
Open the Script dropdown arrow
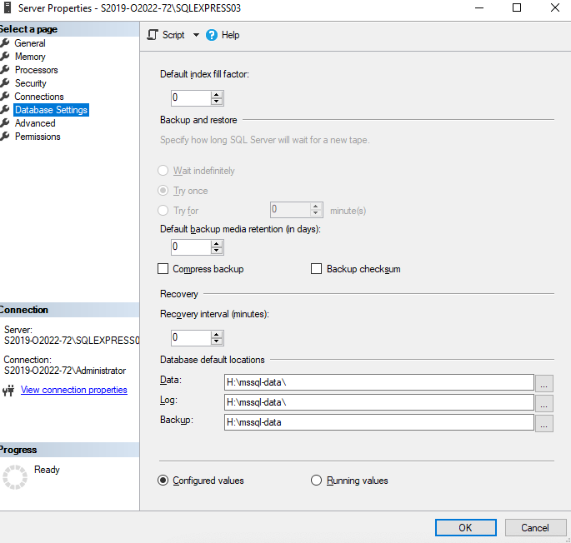point(196,35)
